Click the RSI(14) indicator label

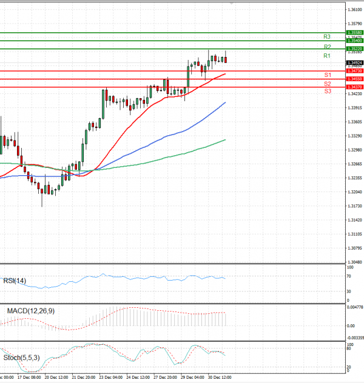point(15,281)
